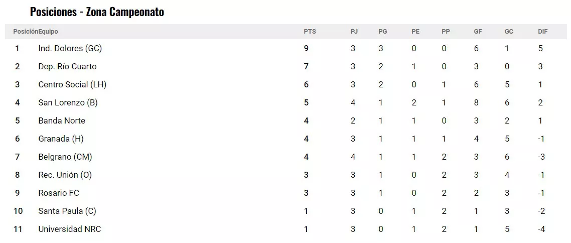The width and height of the screenshot is (571, 243).
Task: Select Centro Social (LH) in the table
Action: (72, 85)
